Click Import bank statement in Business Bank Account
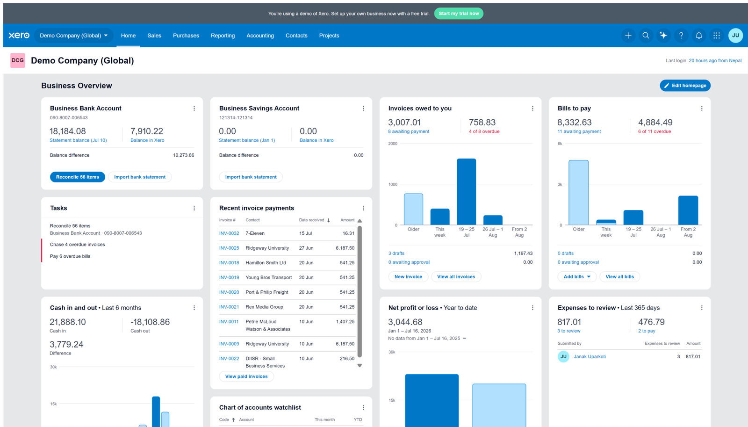Image resolution: width=748 pixels, height=427 pixels. click(140, 177)
